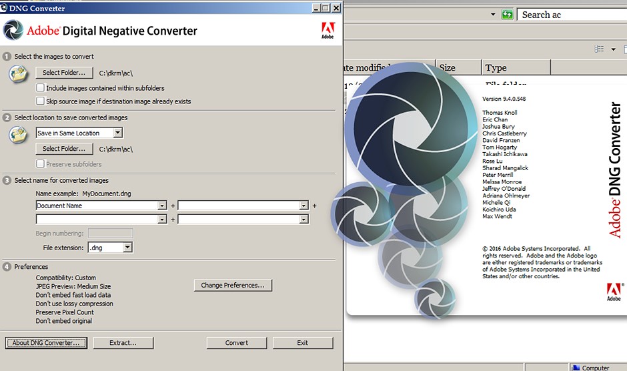Screen dimensions: 627x371
Task: Open the second naming dropdown on first row
Action: [x=304, y=206]
